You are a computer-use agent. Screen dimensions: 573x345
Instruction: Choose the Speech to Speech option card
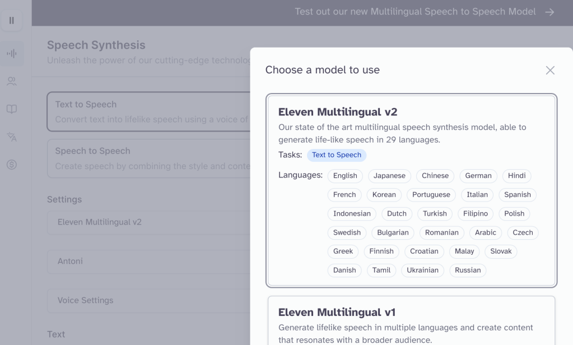click(149, 158)
